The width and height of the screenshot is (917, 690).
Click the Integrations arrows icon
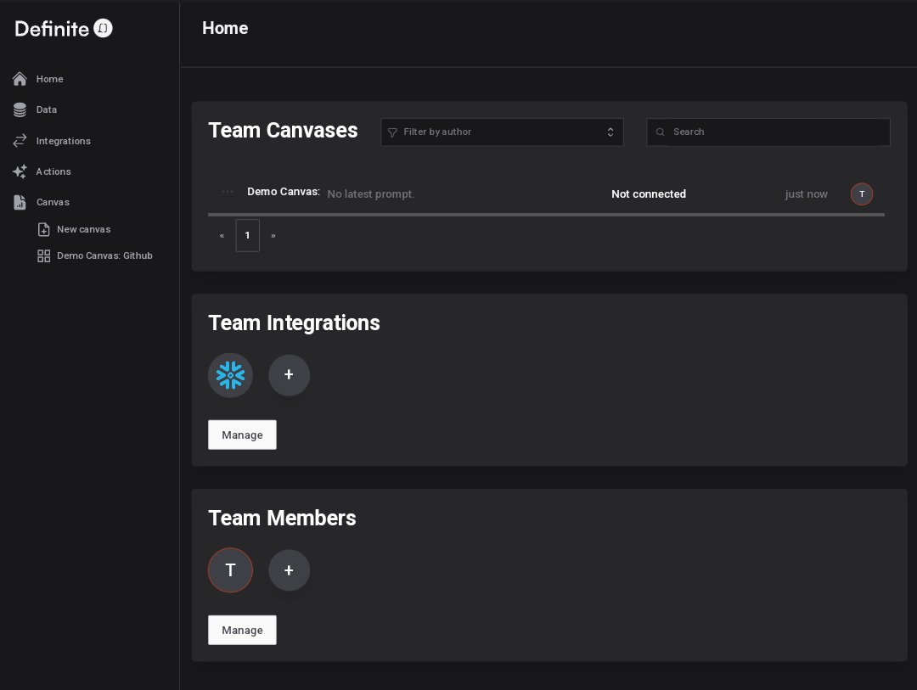[x=20, y=141]
